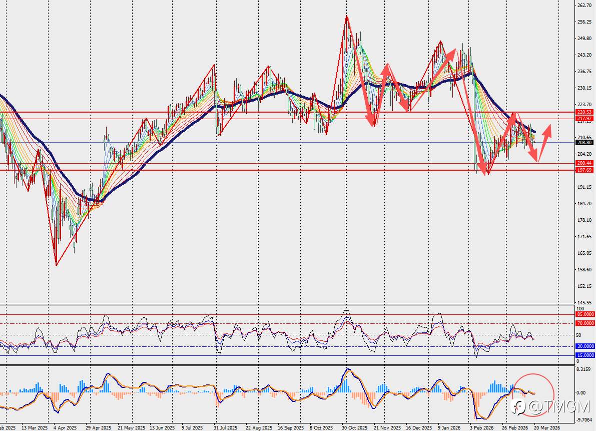The width and height of the screenshot is (596, 431).
Task: Click the 171.65 price axis label
Action: tap(584, 237)
